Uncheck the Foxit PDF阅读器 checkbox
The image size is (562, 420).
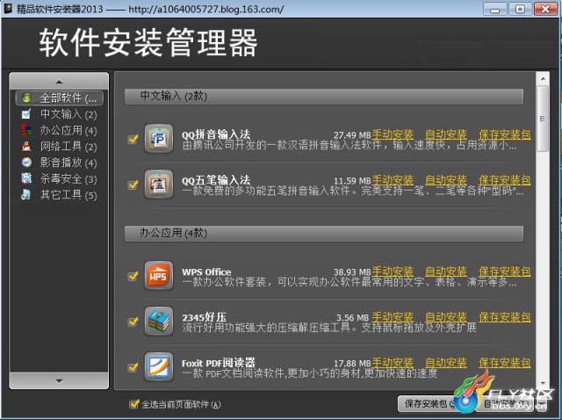(133, 367)
